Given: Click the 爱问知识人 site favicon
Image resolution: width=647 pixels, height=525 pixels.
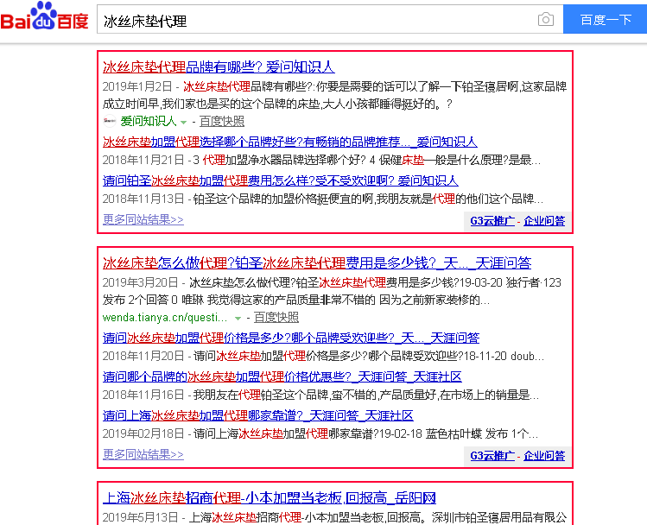Looking at the screenshot, I should (x=110, y=121).
